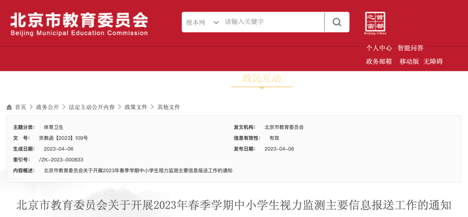Open 法定主动公开内容 breadcrumb link
The image size is (468, 217).
tap(91, 108)
